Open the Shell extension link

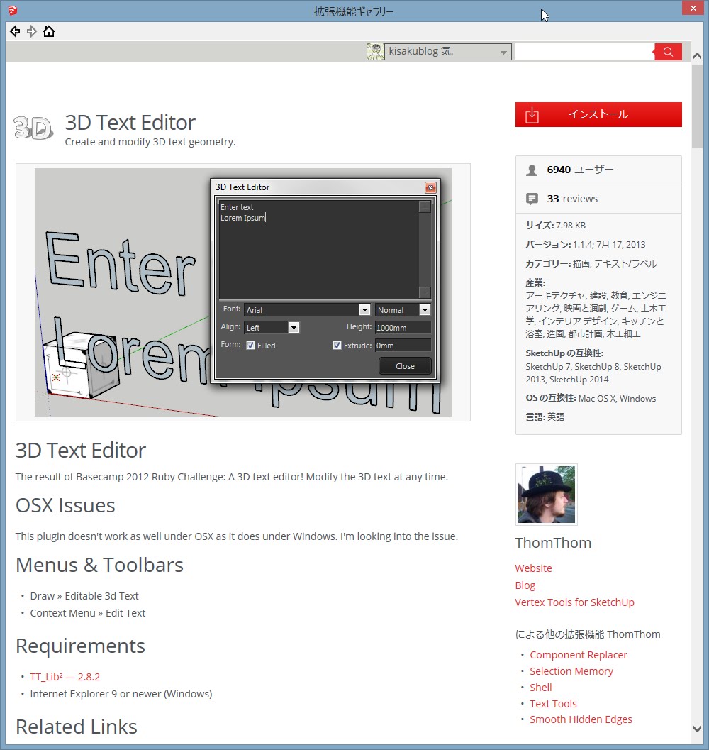click(541, 688)
